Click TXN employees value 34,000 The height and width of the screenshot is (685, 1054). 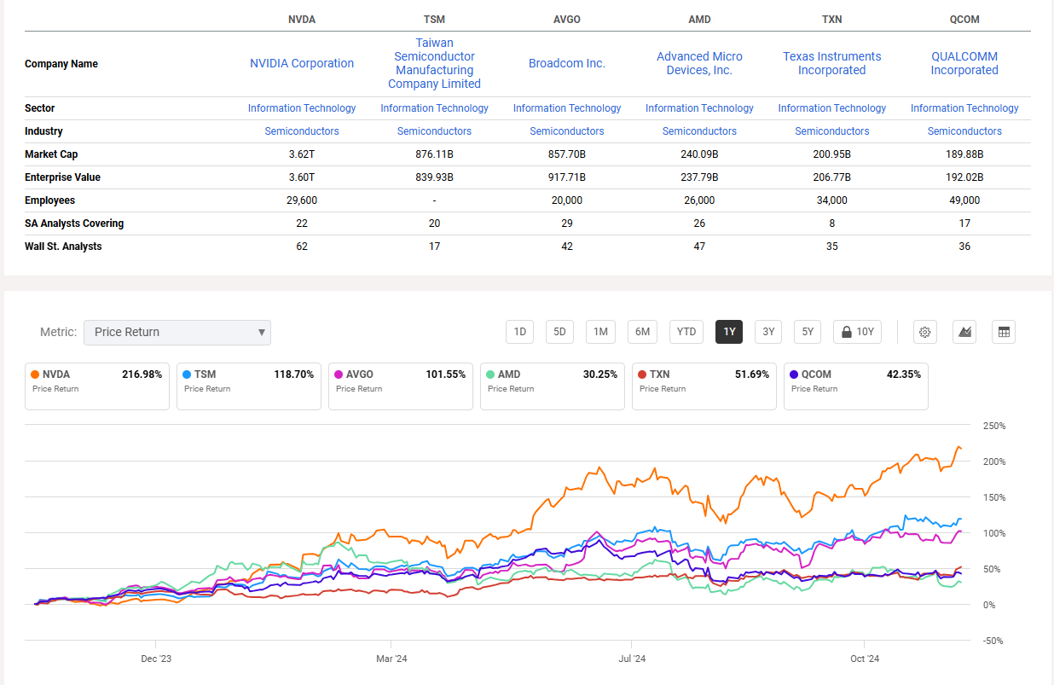pos(832,200)
